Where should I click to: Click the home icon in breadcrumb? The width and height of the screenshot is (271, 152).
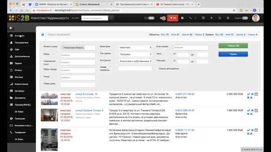42,35
